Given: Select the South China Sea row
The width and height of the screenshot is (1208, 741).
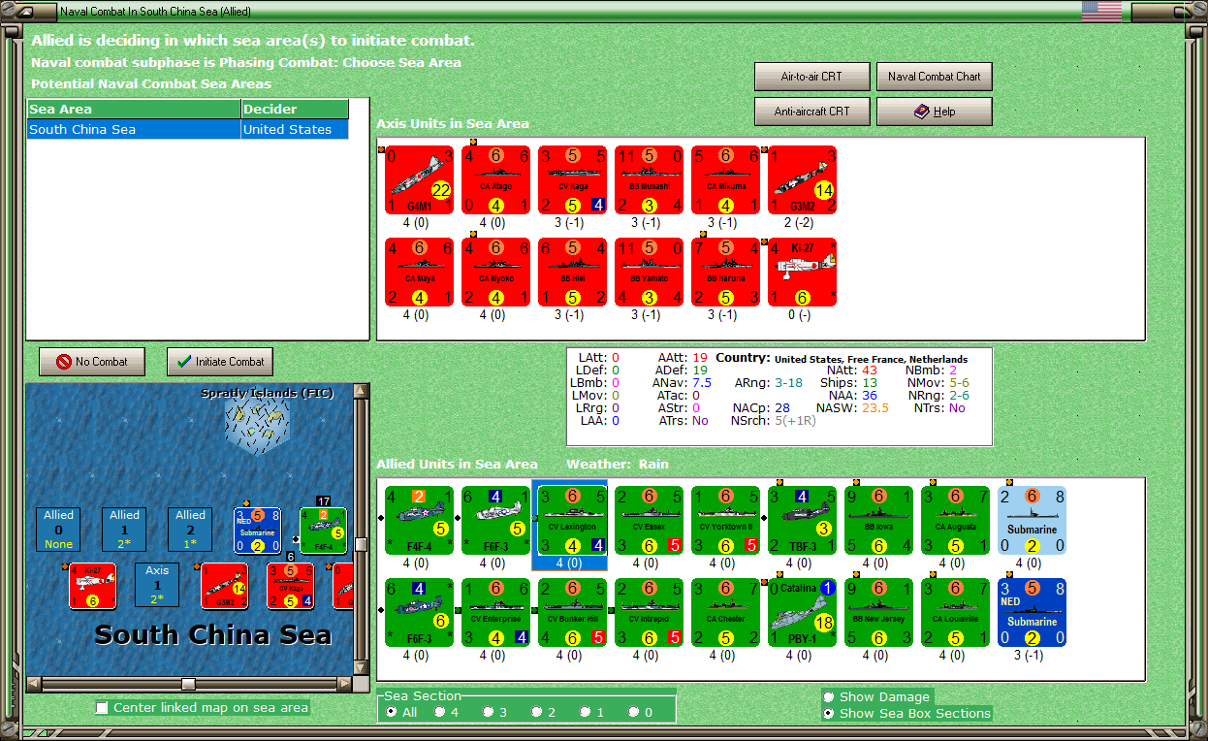Looking at the screenshot, I should [x=187, y=129].
